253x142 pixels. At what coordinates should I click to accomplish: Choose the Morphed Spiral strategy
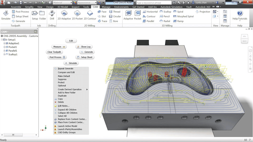point(183,16)
